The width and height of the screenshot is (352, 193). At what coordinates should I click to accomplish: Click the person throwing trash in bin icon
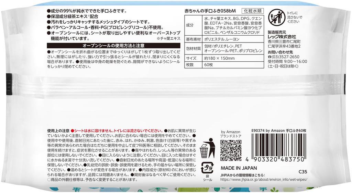207,148
